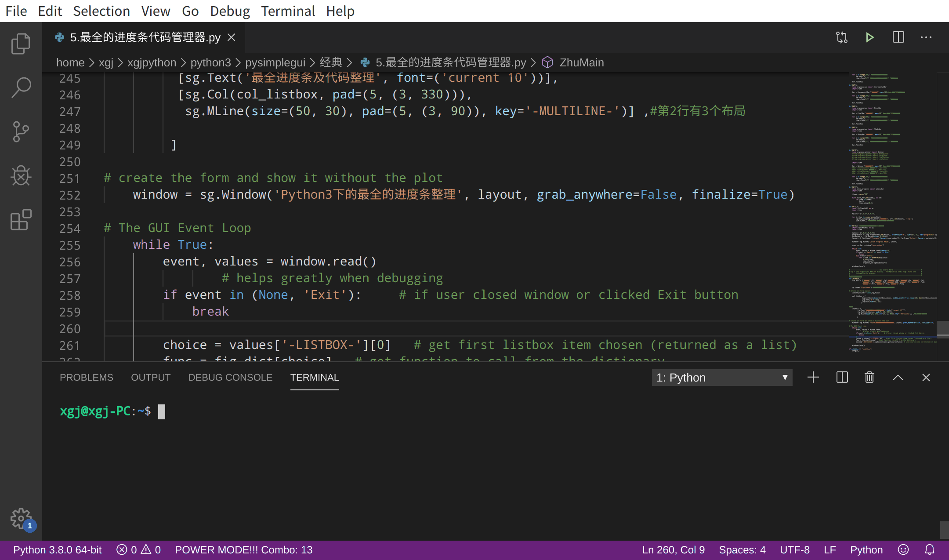Open the Manage gear settings icon
The image size is (949, 560).
pyautogui.click(x=21, y=519)
